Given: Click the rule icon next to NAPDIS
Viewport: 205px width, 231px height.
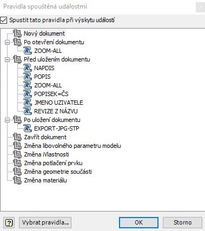Looking at the screenshot, I should coord(28,68).
